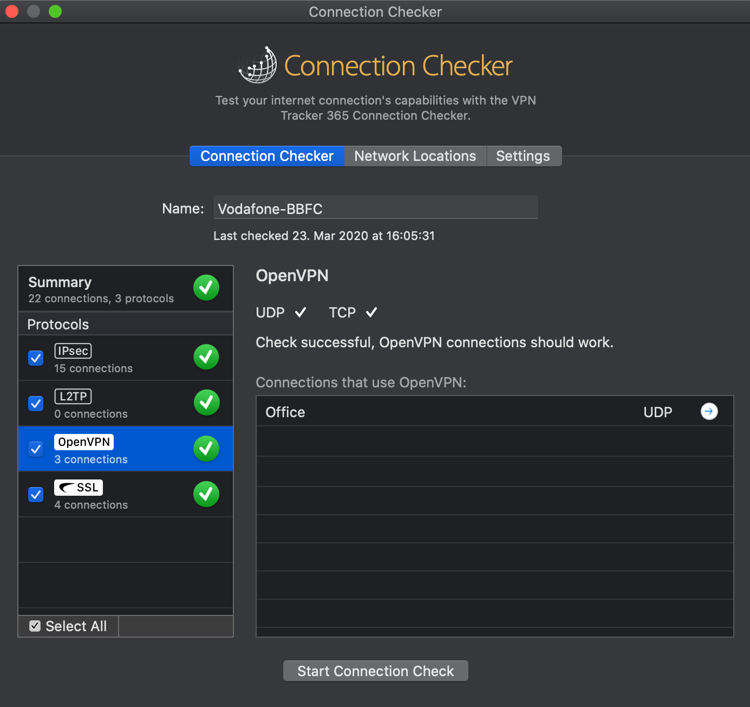
Task: Uncheck the IPsec protocol checkbox
Action: pos(35,358)
